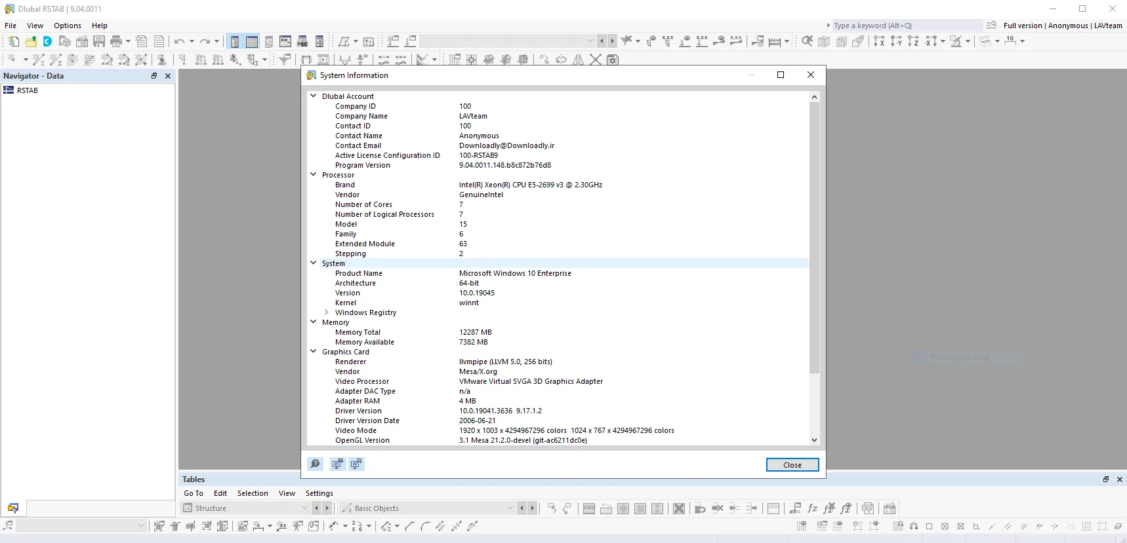Click the second export monitor icon in the dialog
This screenshot has height=543, width=1127.
click(x=356, y=464)
